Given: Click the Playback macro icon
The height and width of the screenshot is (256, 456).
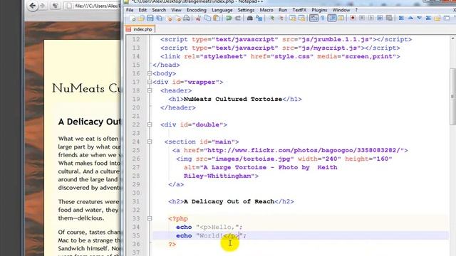Looking at the screenshot, I should (371, 18).
